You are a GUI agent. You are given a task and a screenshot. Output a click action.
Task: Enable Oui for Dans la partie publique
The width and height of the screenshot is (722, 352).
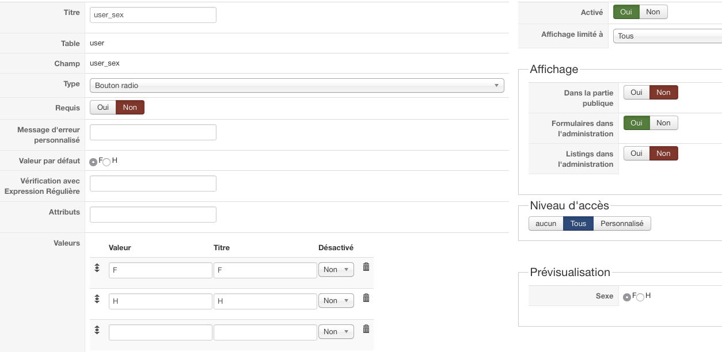(x=636, y=92)
